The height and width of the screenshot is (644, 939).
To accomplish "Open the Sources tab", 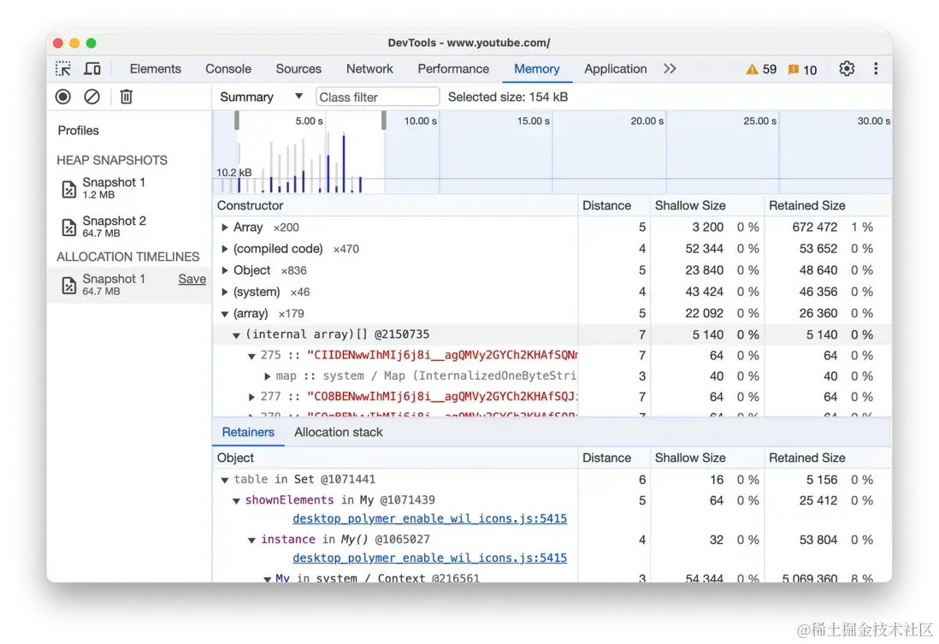I will click(x=298, y=69).
